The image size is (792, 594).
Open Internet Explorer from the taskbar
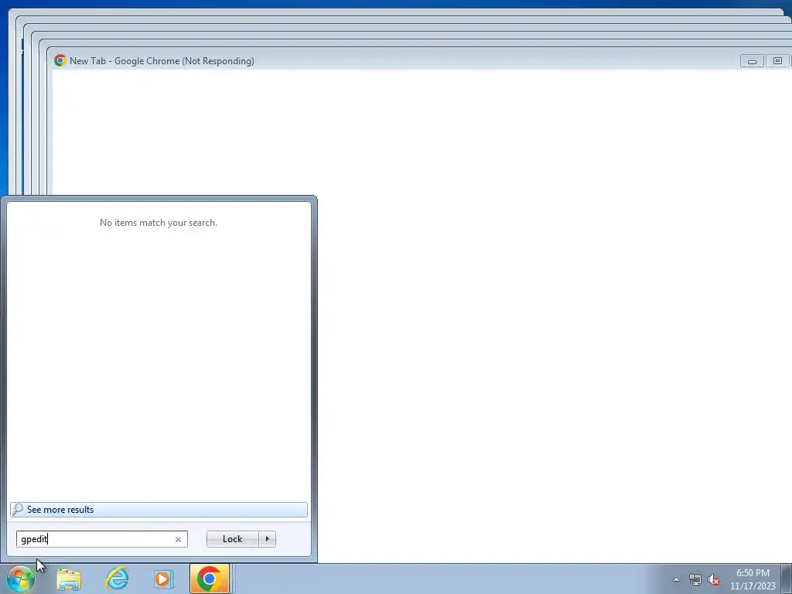tap(118, 579)
